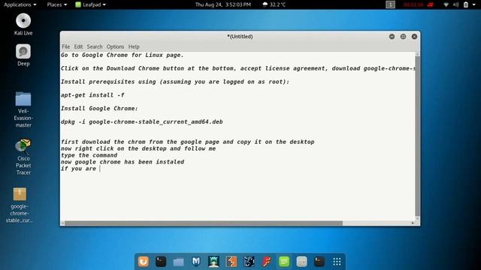Click the red recording timer in top bar
The image size is (481, 270).
413,4
